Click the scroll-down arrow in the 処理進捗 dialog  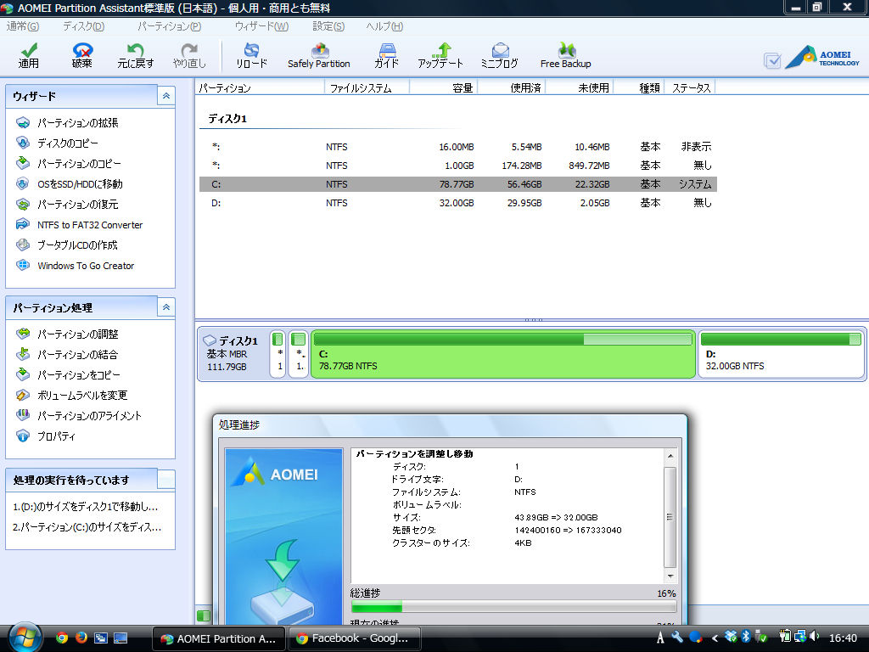pyautogui.click(x=670, y=576)
